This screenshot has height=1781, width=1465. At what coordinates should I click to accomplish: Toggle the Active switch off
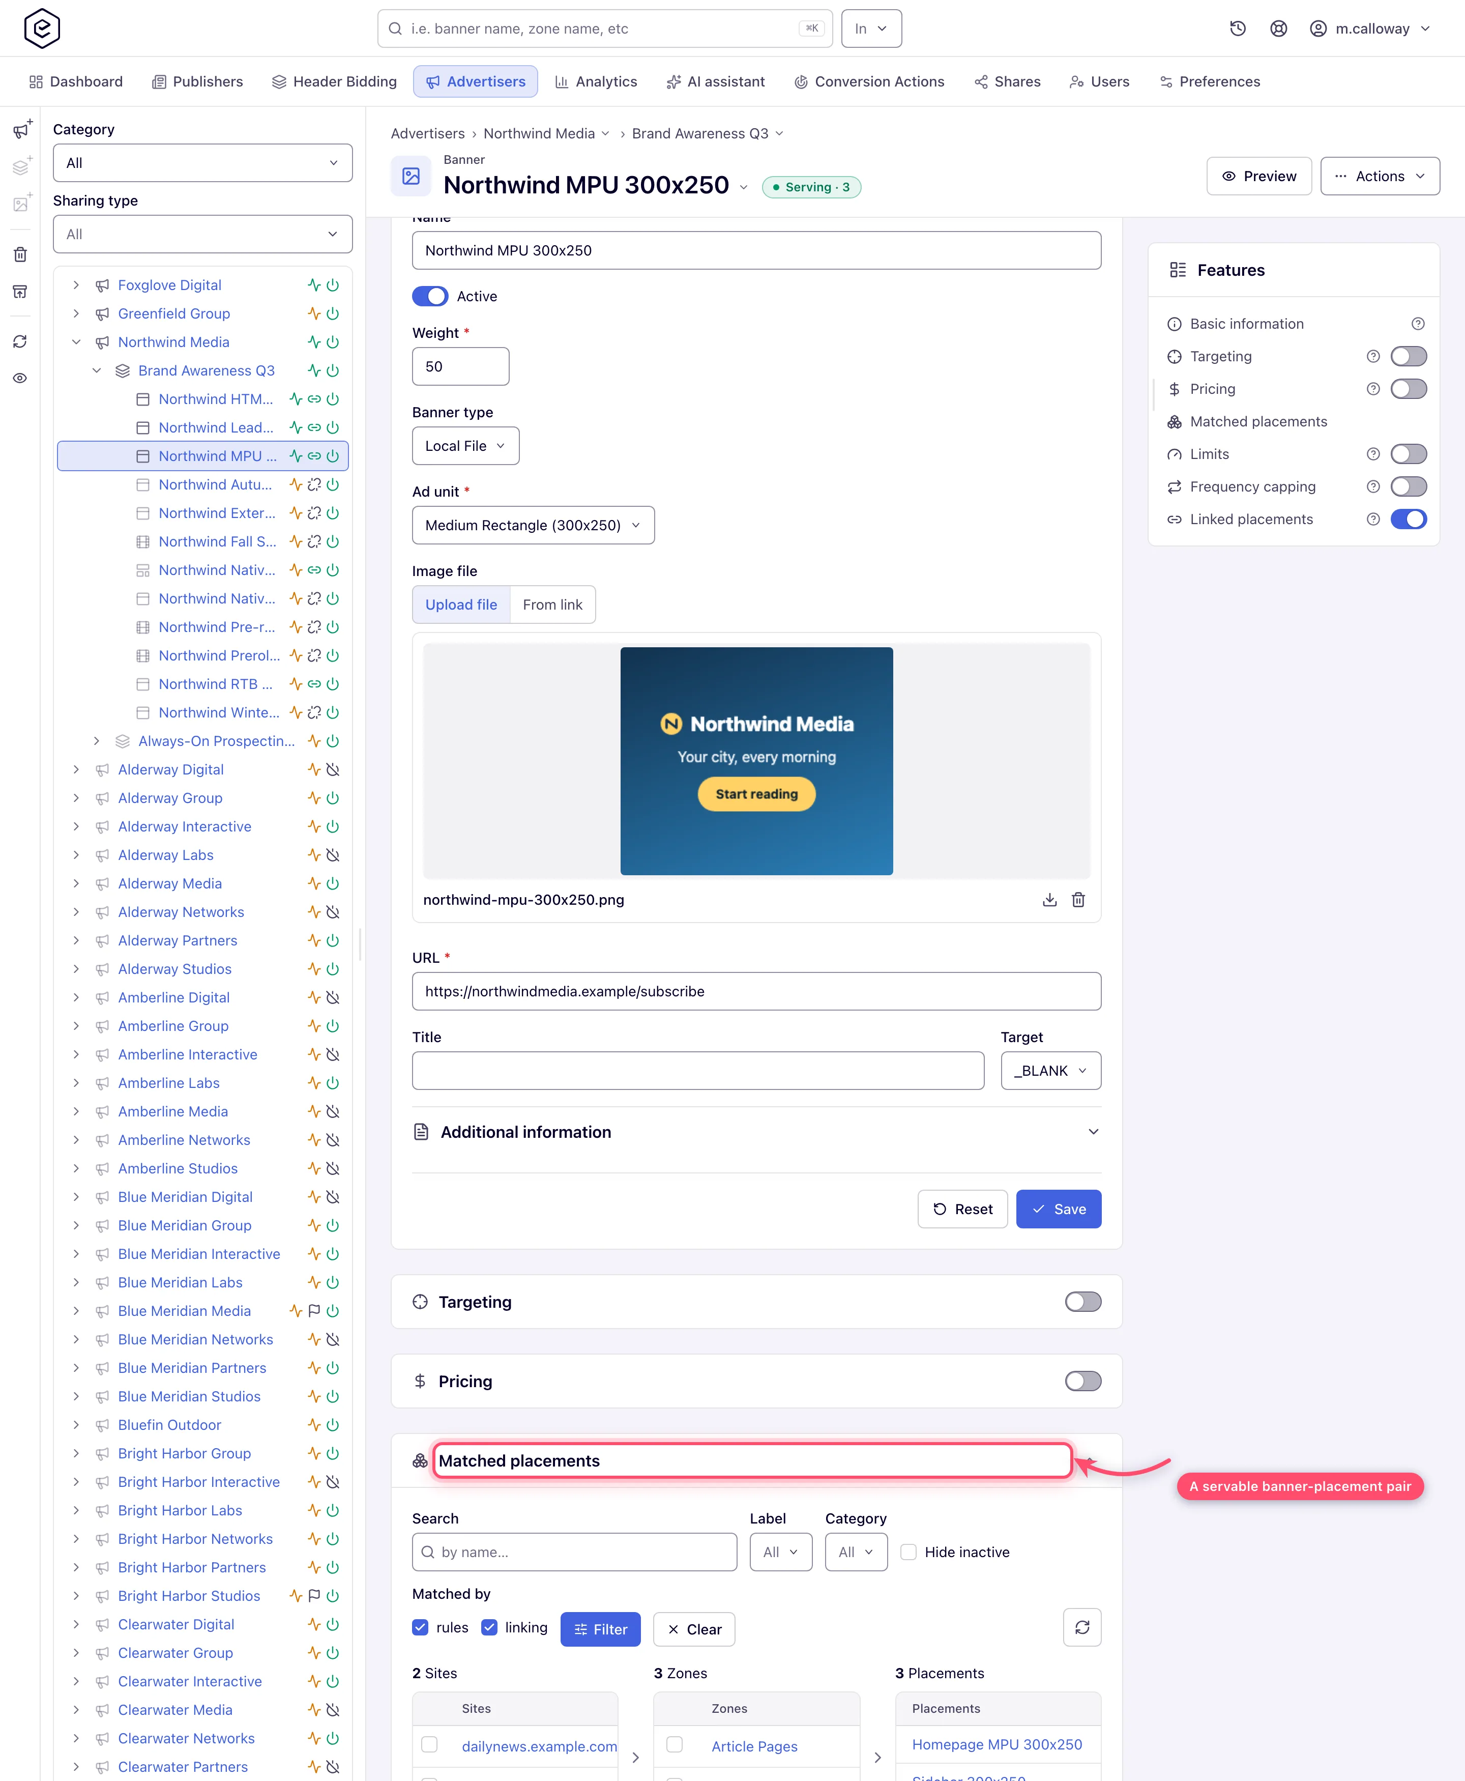pyautogui.click(x=430, y=296)
